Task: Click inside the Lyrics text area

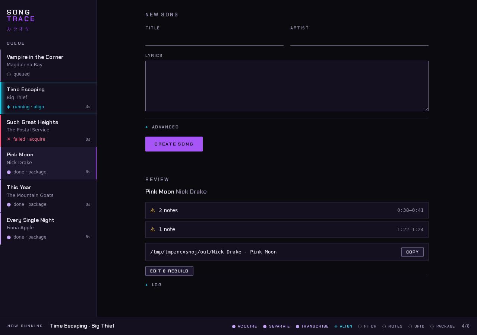Action: pyautogui.click(x=287, y=86)
